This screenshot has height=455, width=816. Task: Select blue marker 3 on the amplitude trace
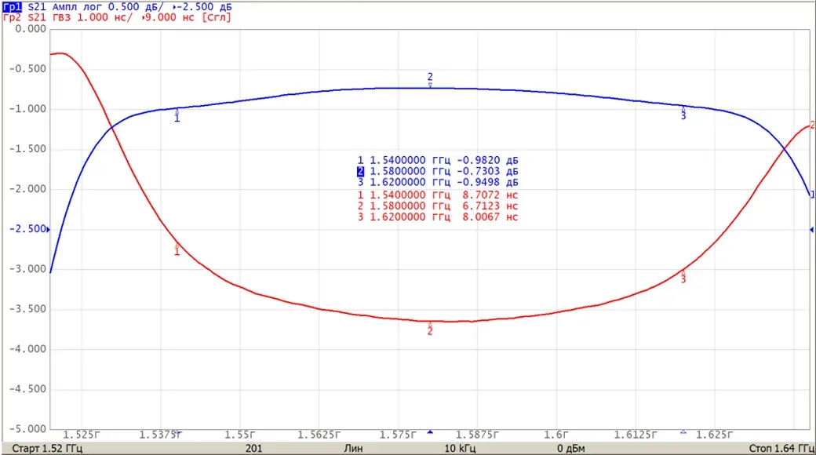(x=683, y=114)
